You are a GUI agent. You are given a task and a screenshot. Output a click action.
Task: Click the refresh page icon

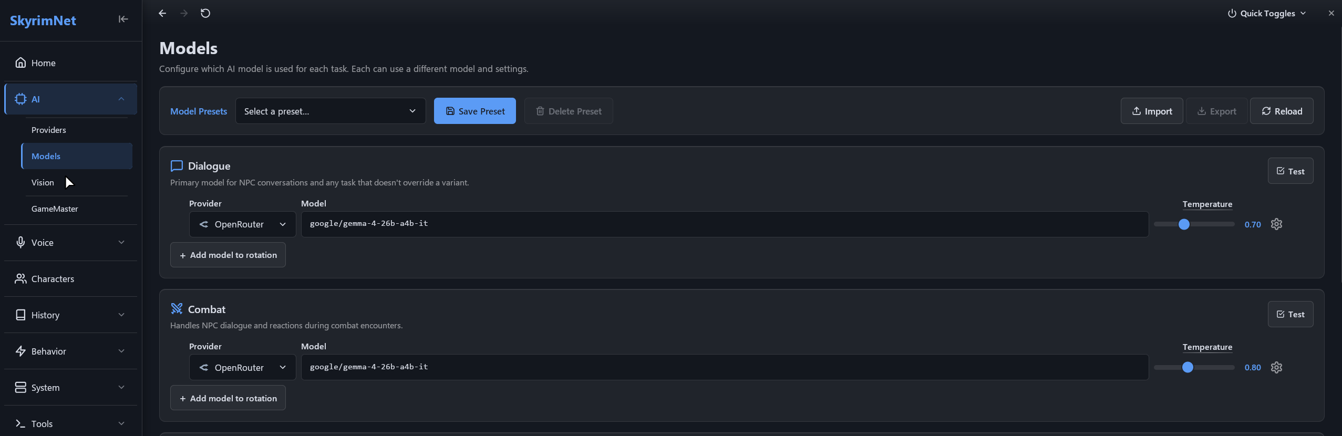click(205, 13)
